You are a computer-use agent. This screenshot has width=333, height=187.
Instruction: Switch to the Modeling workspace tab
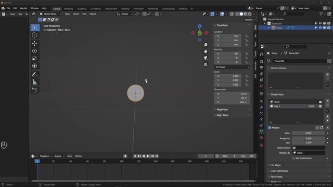point(69,9)
